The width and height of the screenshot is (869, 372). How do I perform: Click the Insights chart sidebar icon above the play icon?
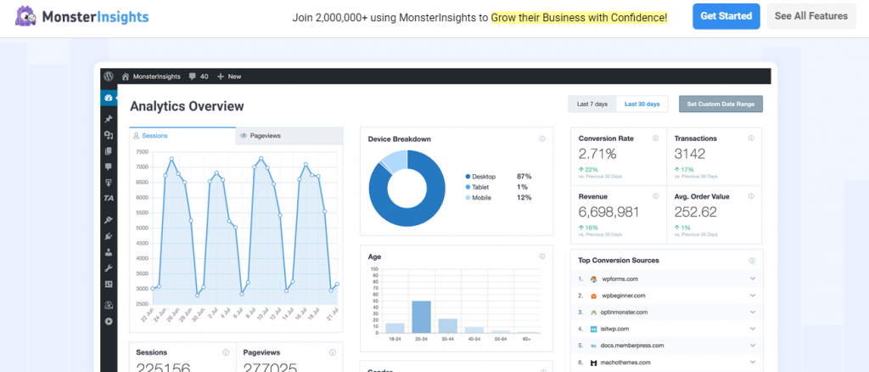point(109,305)
